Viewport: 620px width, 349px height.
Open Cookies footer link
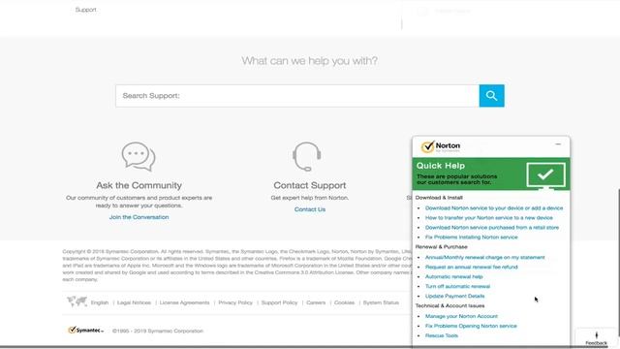(345, 302)
